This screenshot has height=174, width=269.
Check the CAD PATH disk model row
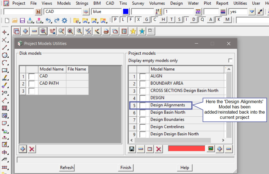32,83
